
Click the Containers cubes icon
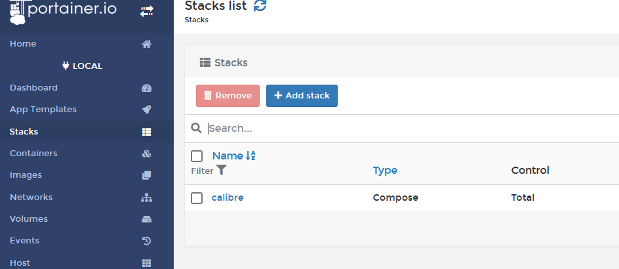[x=147, y=154]
